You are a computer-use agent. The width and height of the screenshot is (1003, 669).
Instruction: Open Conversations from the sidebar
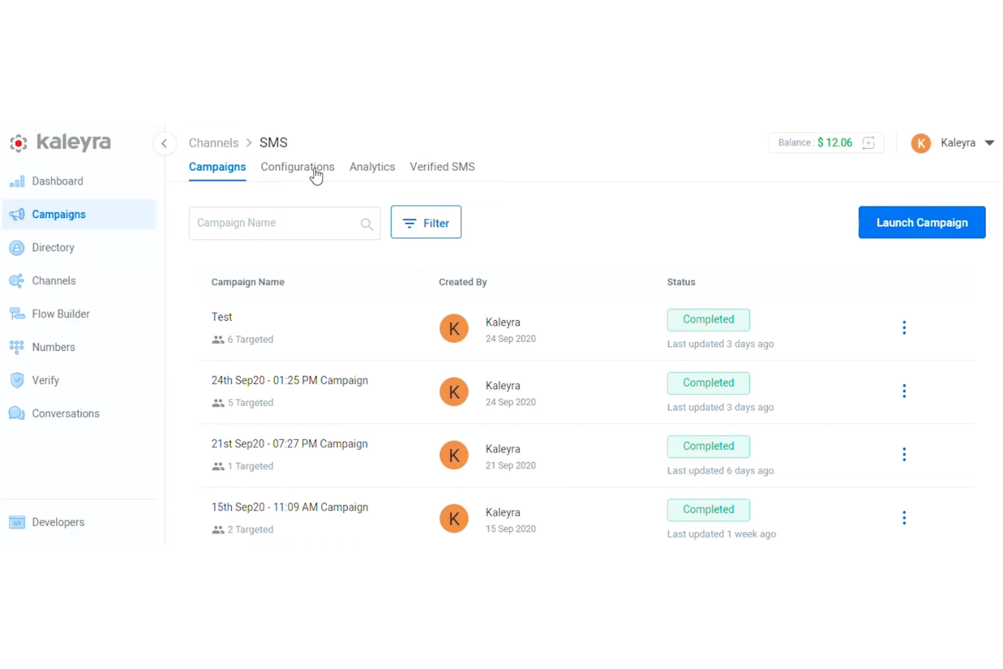click(x=65, y=413)
